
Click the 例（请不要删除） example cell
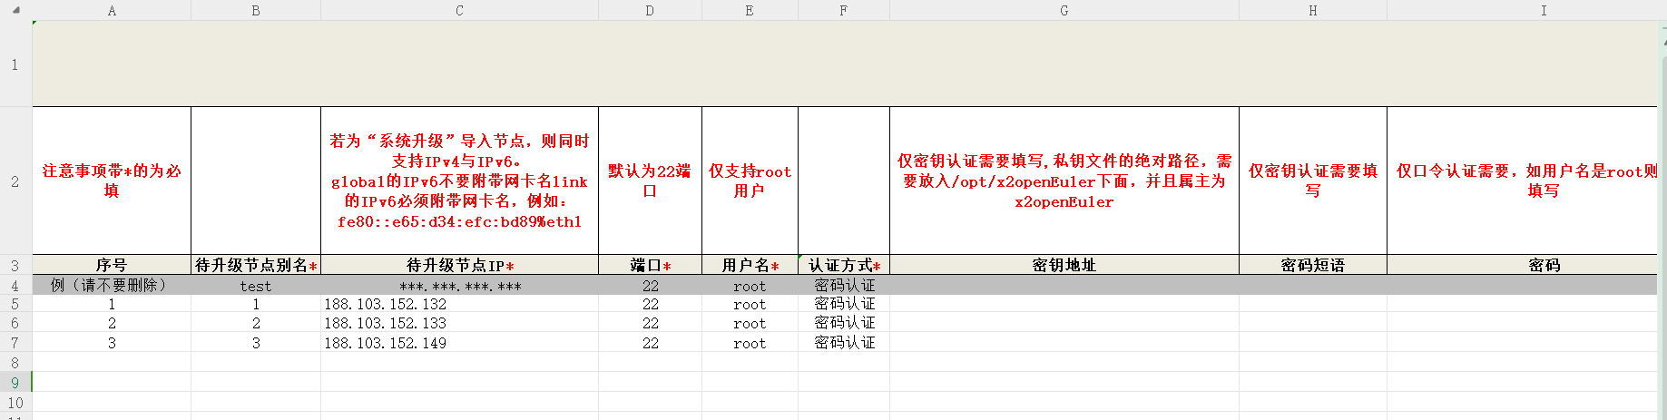pyautogui.click(x=112, y=286)
